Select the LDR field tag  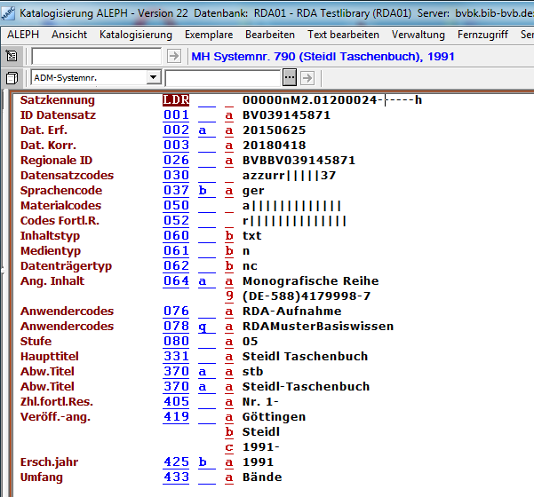click(176, 100)
